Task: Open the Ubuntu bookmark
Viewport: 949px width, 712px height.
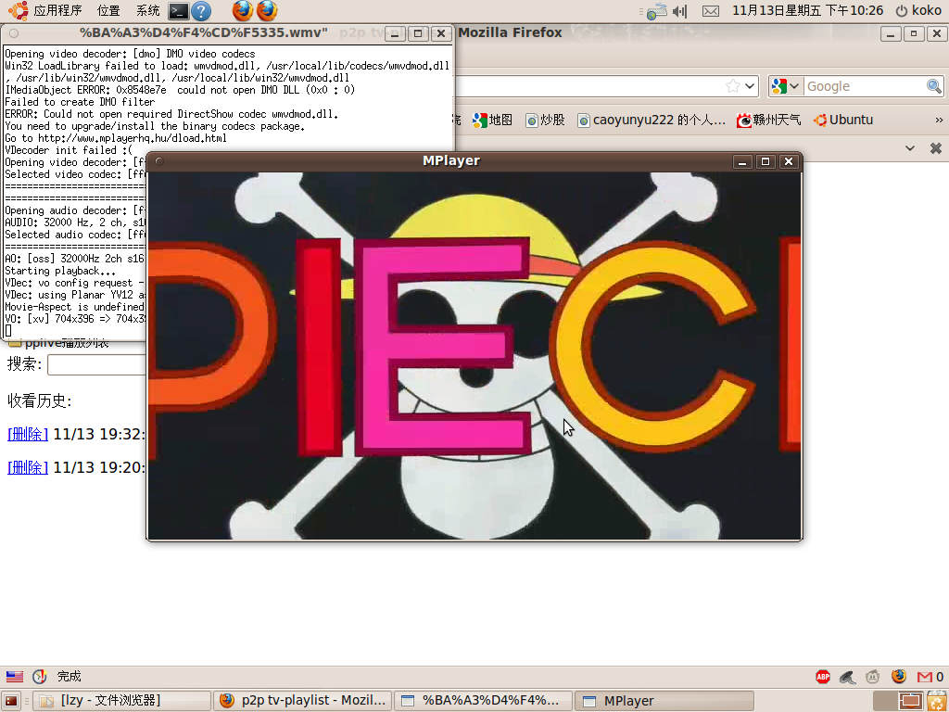Action: [x=843, y=120]
